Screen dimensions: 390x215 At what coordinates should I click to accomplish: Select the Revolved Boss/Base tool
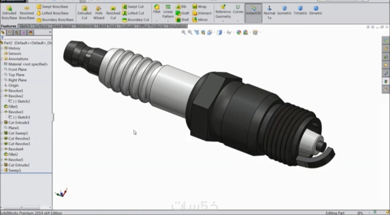(x=27, y=12)
